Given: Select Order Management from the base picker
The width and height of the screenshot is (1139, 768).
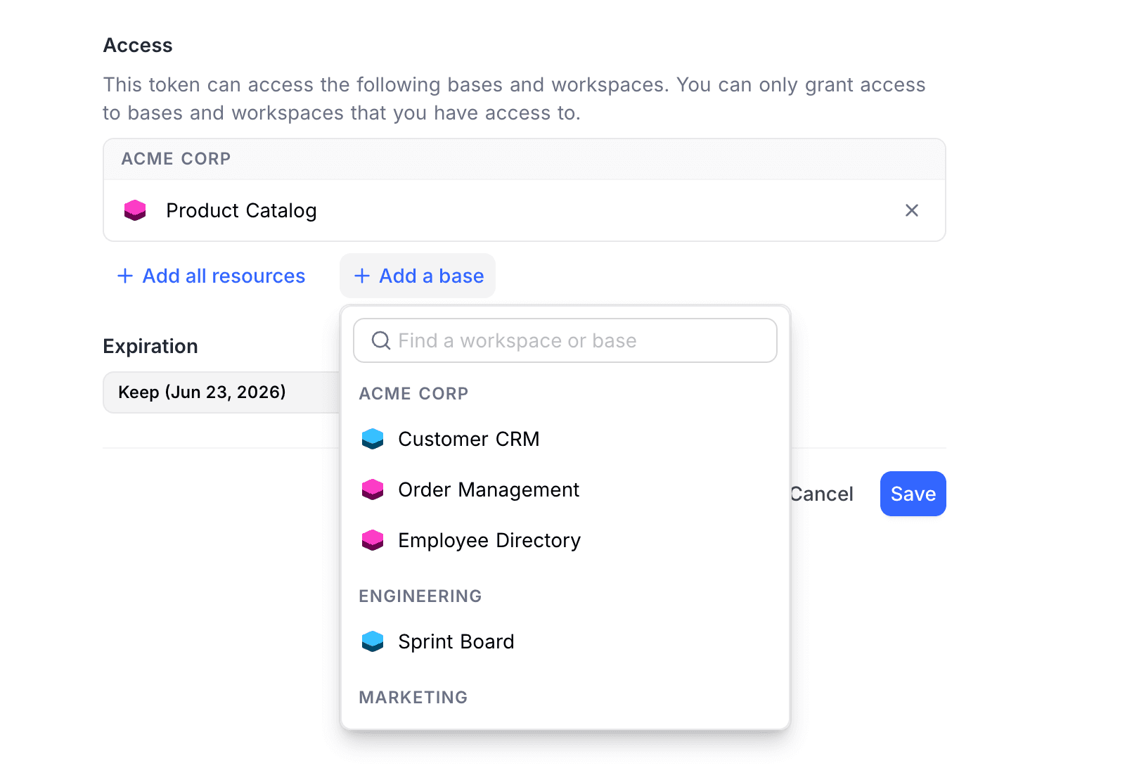Looking at the screenshot, I should 489,489.
